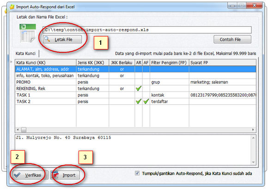This screenshot has height=189, width=268.
Task: Click the 'grup' cell in the PROMO row
Action: (170, 82)
